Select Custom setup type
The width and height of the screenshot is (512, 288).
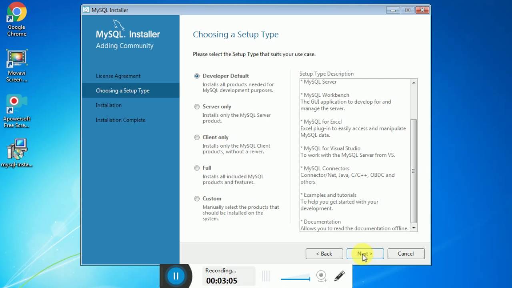click(197, 199)
